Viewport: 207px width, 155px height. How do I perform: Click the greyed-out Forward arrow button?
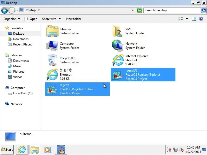coord(12,10)
